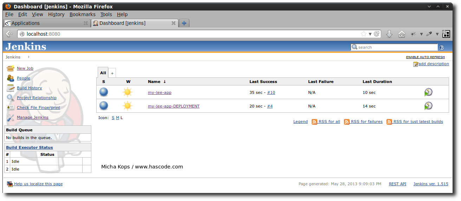Expand the Jenkins breadcrumb arrow

tap(28, 57)
